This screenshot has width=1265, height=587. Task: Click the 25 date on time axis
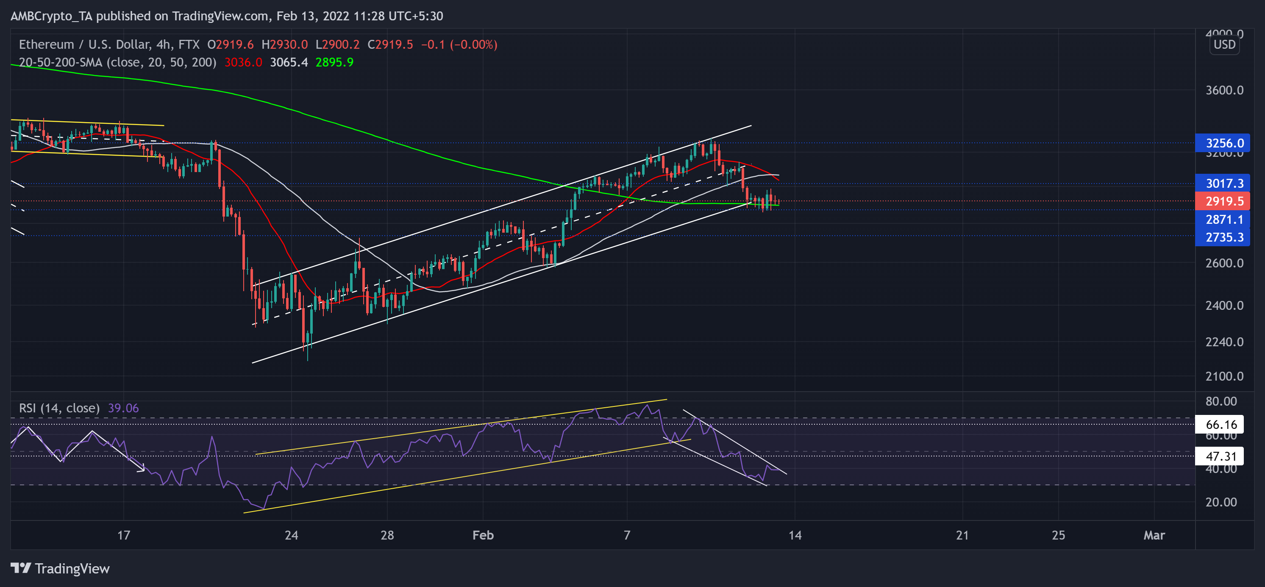(x=1058, y=535)
